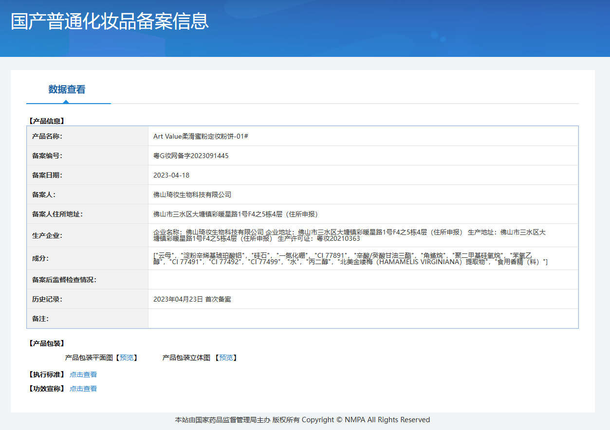Open 点击查看 link for 执行标准
This screenshot has height=430, width=610.
[83, 375]
